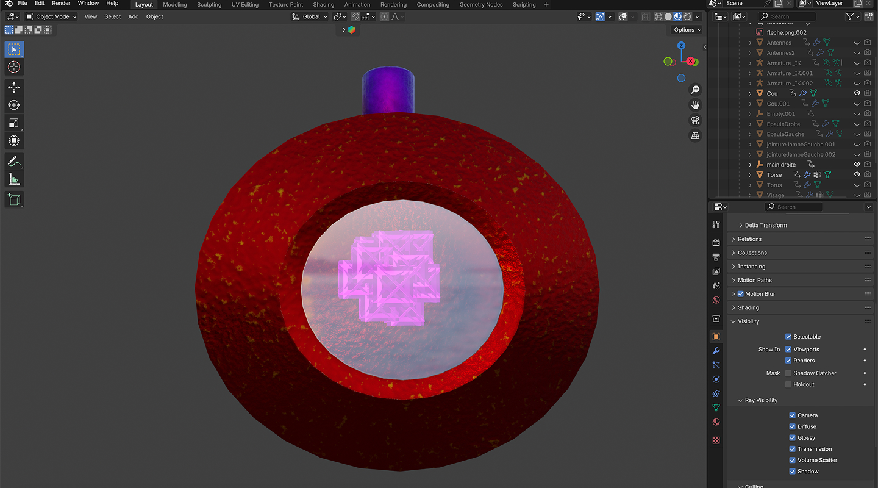The width and height of the screenshot is (878, 488).
Task: Click the properties search field
Action: pyautogui.click(x=793, y=207)
